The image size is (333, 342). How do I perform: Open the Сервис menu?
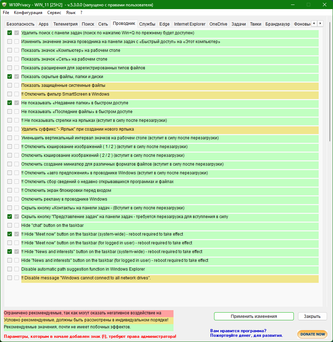[x=54, y=13]
